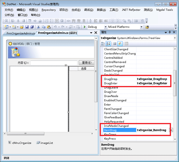This screenshot has height=162, width=179.
Task: Click the Properties icon in the properties toolbar
Action: point(115,44)
